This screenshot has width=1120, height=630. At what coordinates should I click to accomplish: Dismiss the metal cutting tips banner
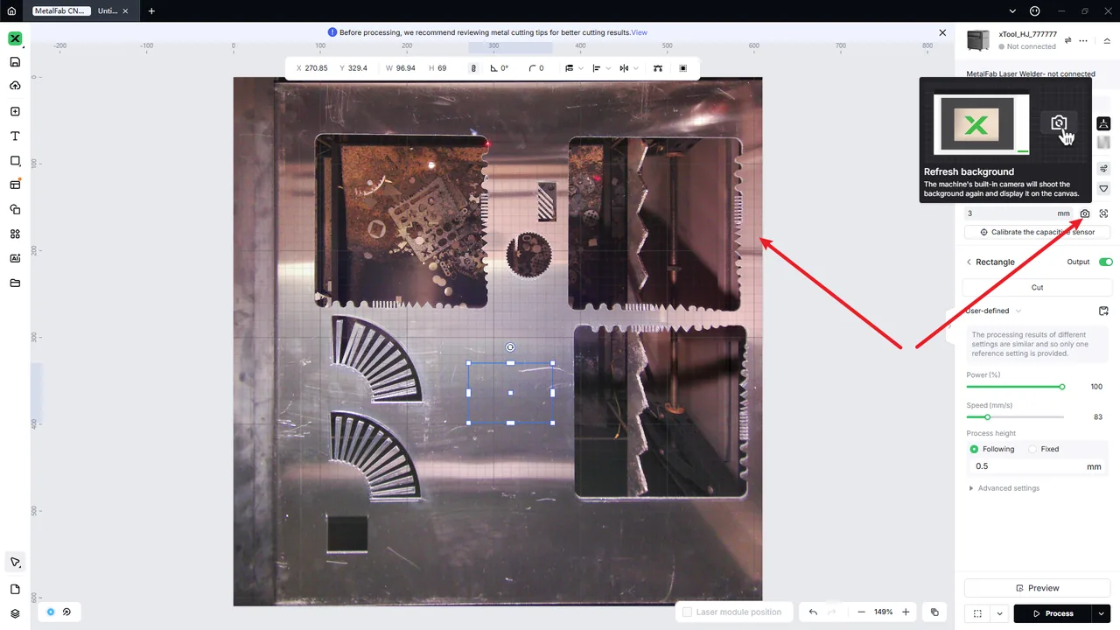point(942,32)
